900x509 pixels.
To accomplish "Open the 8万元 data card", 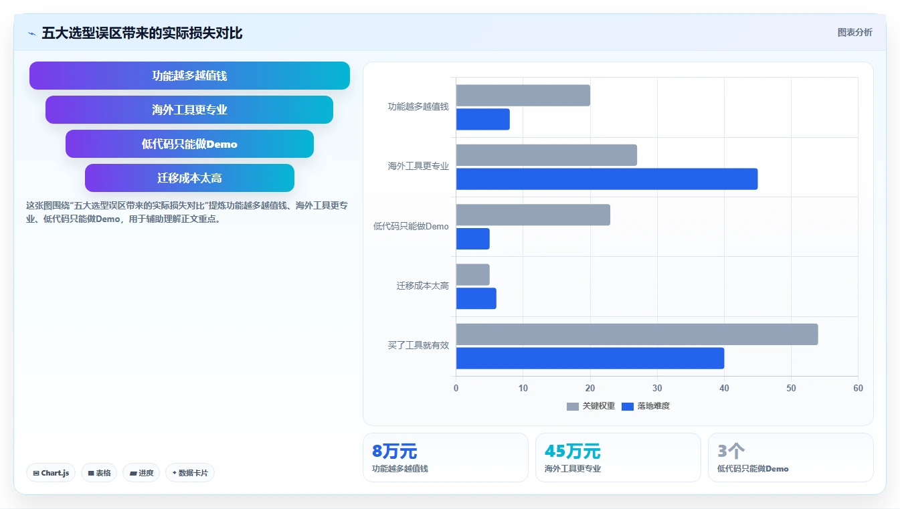I will tap(446, 457).
